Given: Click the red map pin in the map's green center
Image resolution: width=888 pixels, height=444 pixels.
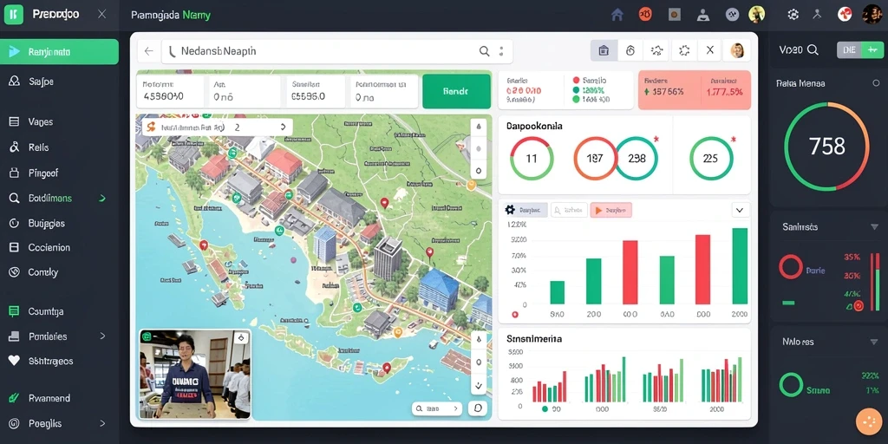Looking at the screenshot, I should [x=384, y=202].
